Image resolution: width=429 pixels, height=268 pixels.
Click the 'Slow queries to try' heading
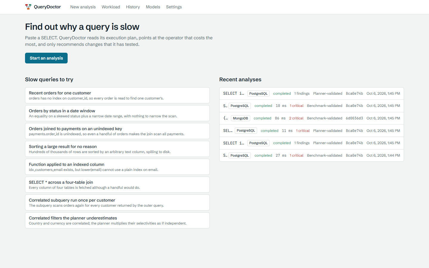point(49,80)
